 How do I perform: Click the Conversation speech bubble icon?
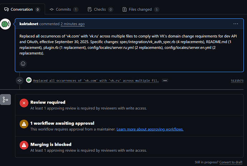coord(6,9)
